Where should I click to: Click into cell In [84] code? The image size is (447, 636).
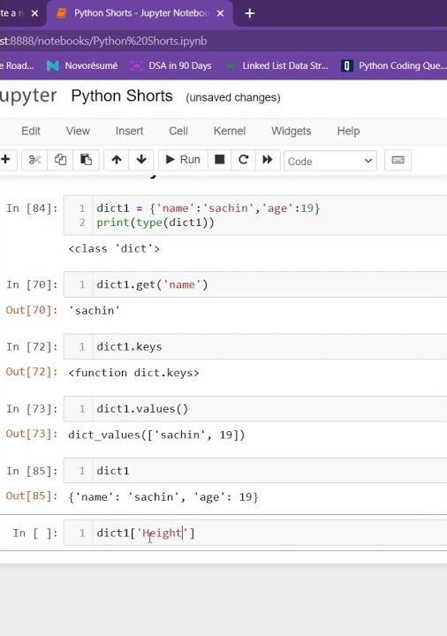point(255,216)
